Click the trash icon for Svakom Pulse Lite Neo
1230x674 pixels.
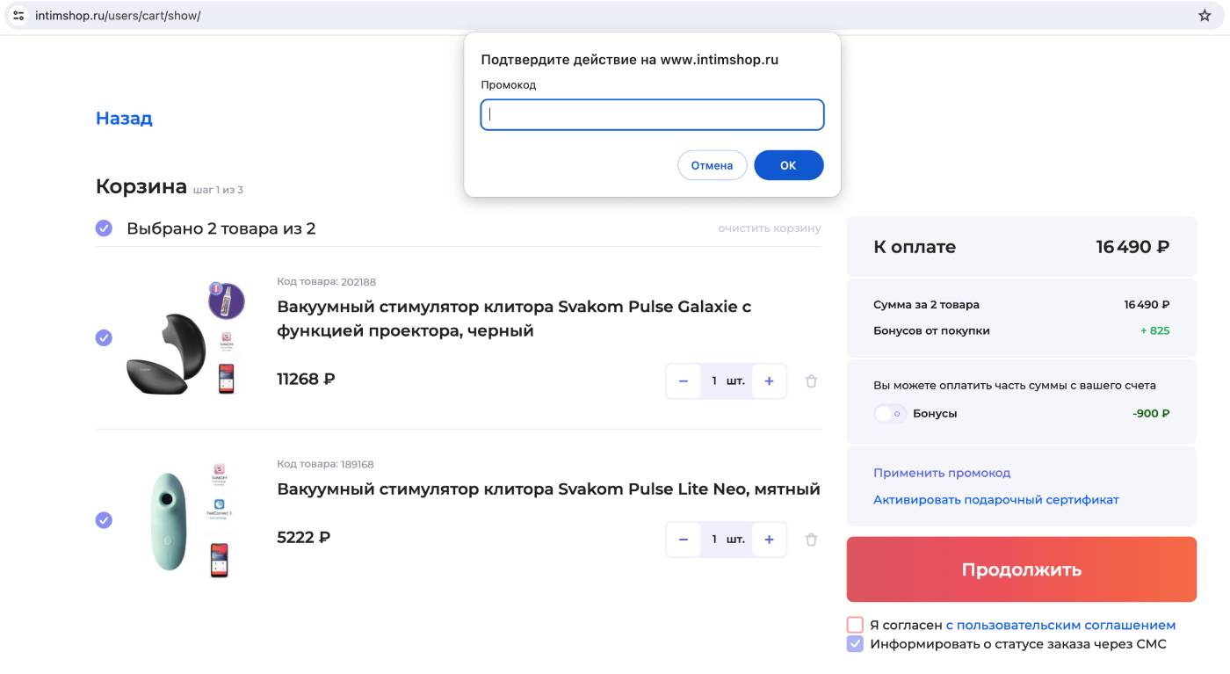pyautogui.click(x=810, y=539)
